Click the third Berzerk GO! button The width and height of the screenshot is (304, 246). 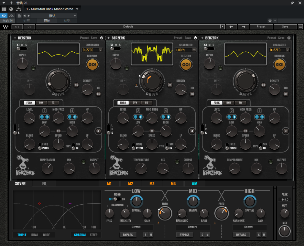[280, 65]
